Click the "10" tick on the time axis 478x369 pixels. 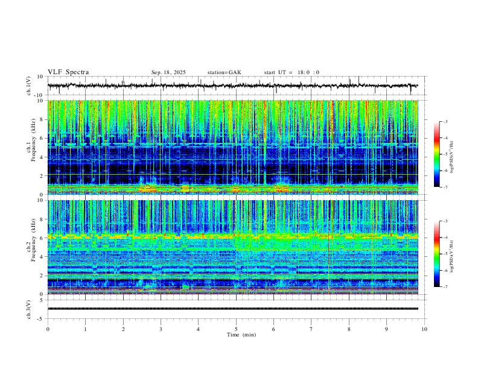click(x=424, y=329)
